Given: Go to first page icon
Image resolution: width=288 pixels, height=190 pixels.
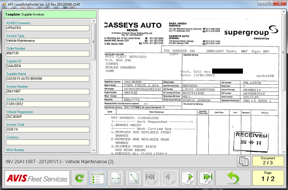Looking at the screenshot, I should point(151,178).
